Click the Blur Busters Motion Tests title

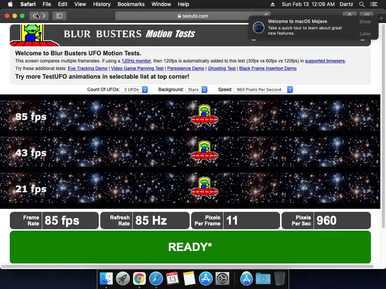[129, 34]
